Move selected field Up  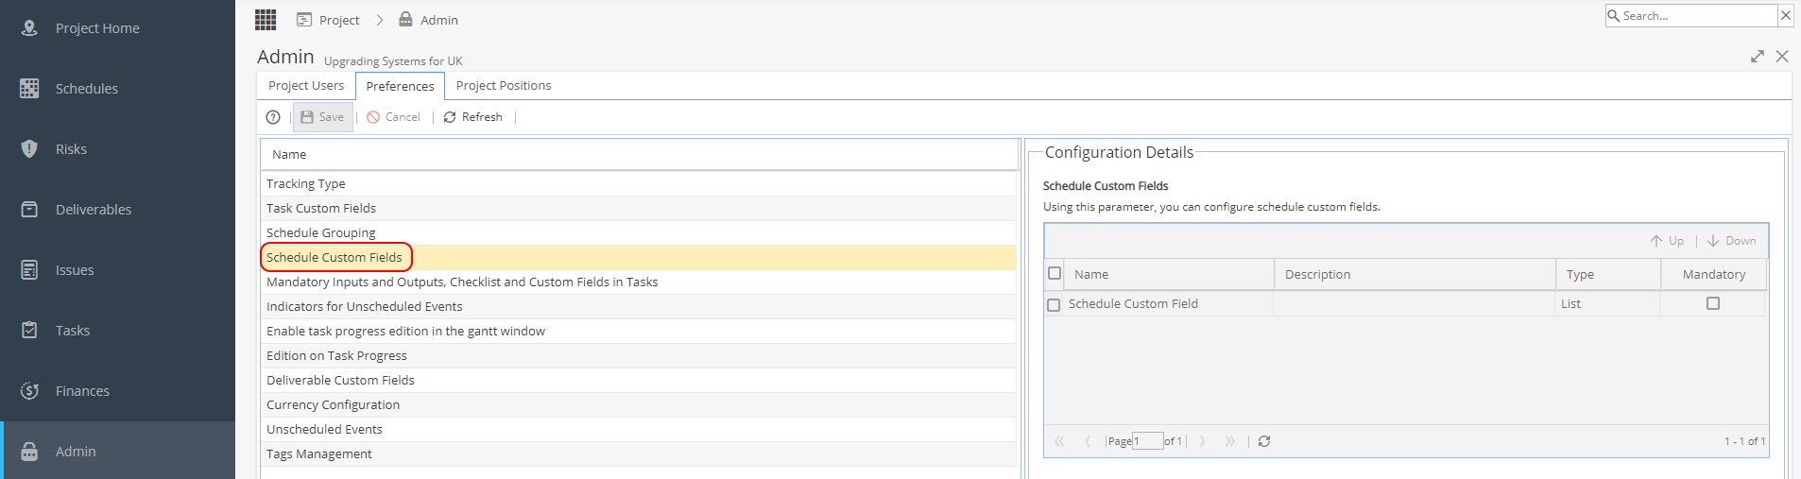(x=1667, y=241)
